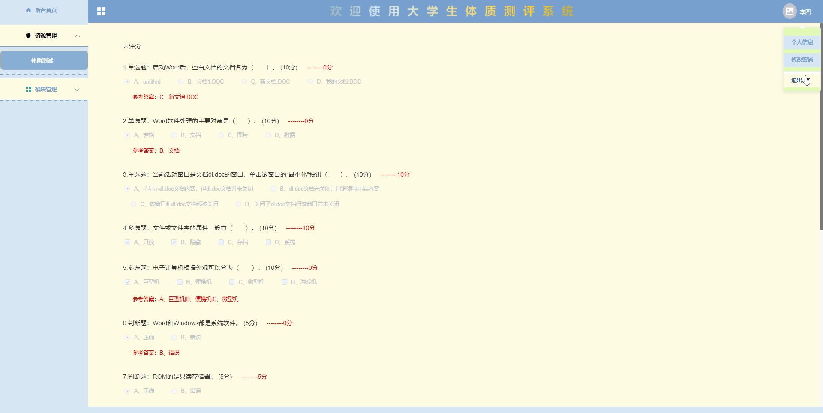Collapse the 资源管理 section chevron
This screenshot has width=823, height=413.
coord(77,36)
